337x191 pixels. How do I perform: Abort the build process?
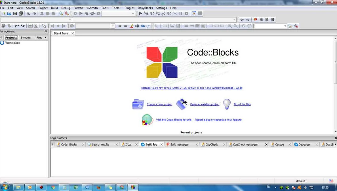(98, 13)
